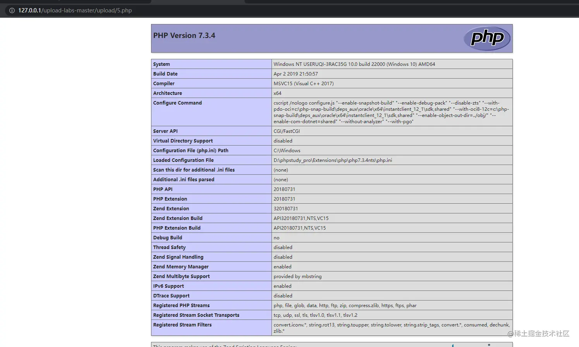The width and height of the screenshot is (579, 347).
Task: Click the PHP streams list starting "php, file, glob"
Action: click(345, 306)
